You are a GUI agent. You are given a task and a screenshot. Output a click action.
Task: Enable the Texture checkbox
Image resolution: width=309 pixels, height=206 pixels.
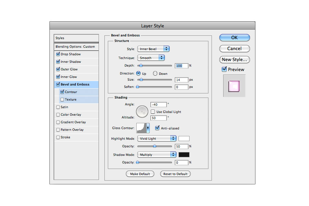[x=62, y=99]
